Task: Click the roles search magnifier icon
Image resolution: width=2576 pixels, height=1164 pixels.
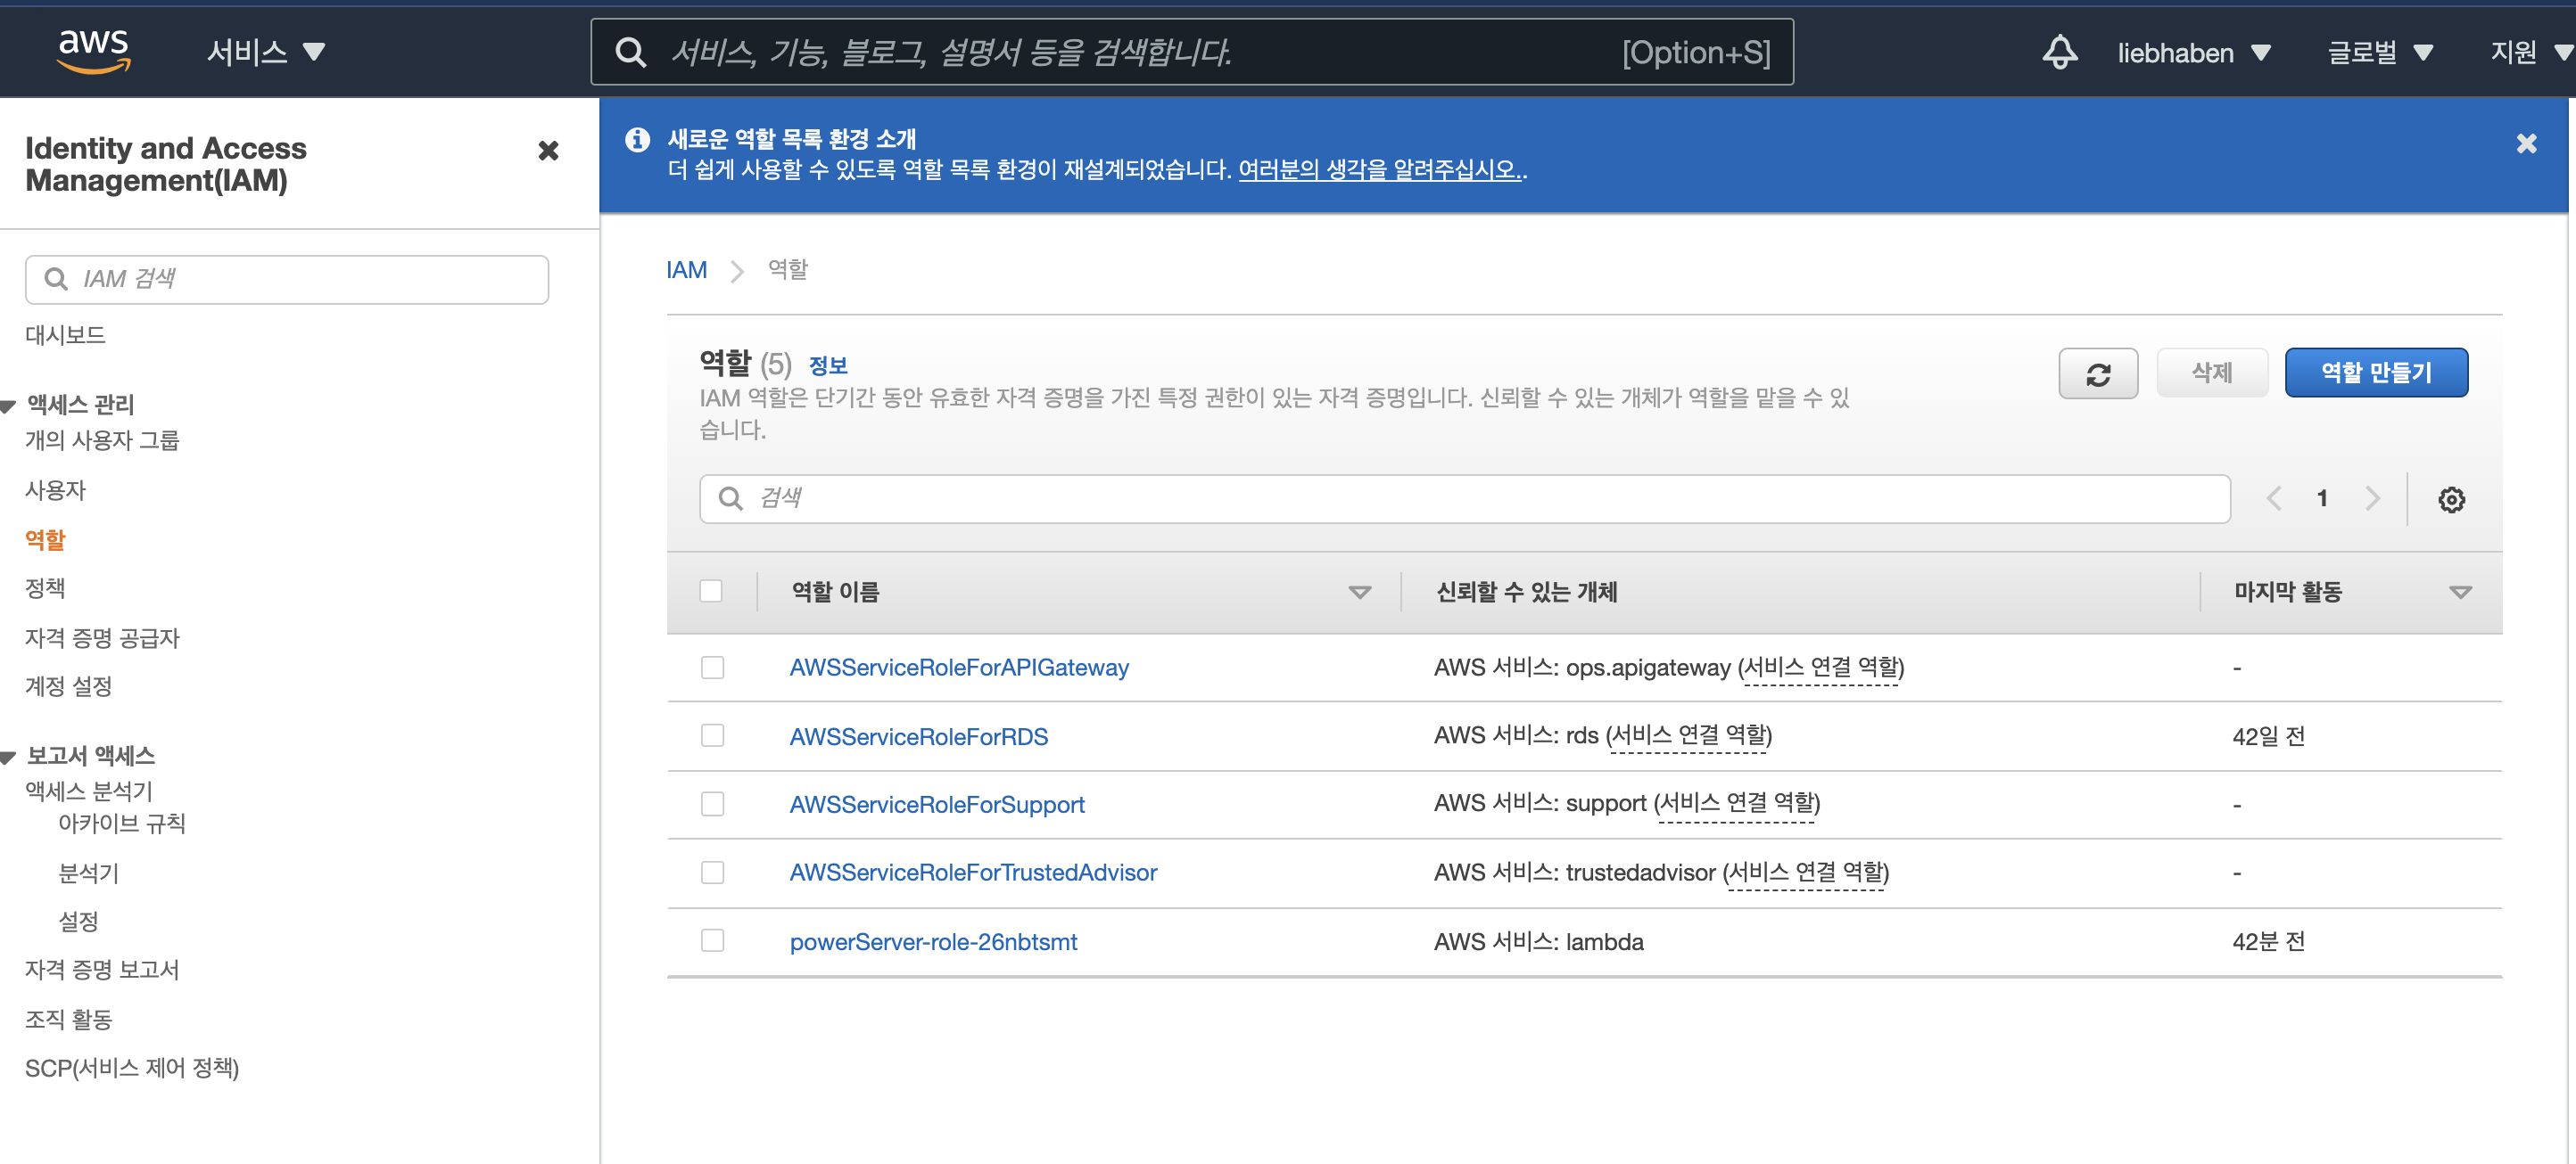Action: click(731, 498)
